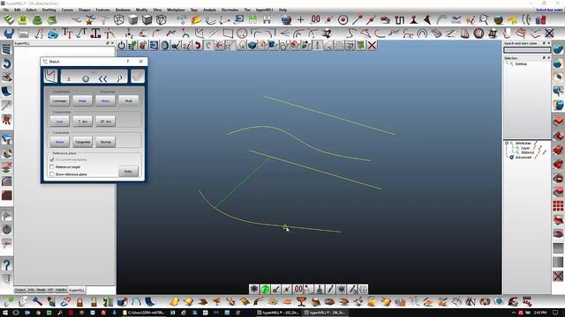Viewport: 565px width, 317px height.
Task: Collapse the Attributes tree node
Action: click(507, 143)
